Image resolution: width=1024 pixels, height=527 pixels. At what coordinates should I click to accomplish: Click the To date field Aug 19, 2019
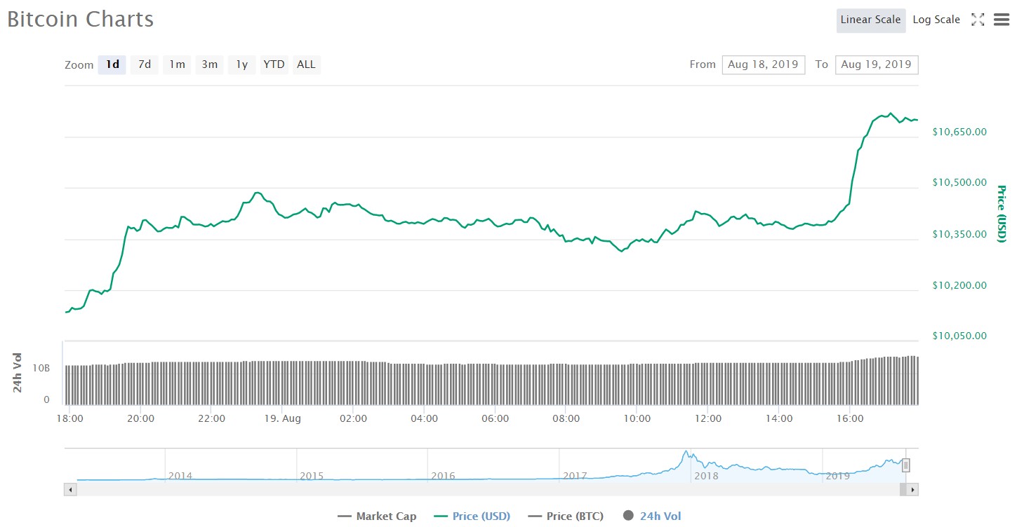(x=877, y=64)
